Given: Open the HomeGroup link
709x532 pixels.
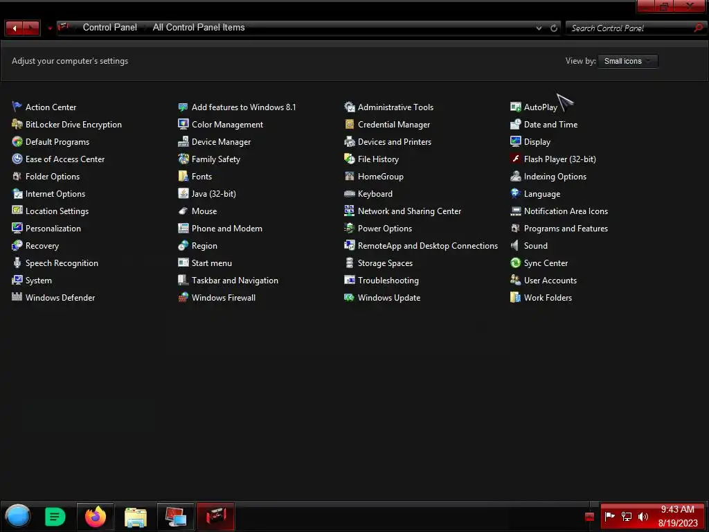Looking at the screenshot, I should (381, 177).
